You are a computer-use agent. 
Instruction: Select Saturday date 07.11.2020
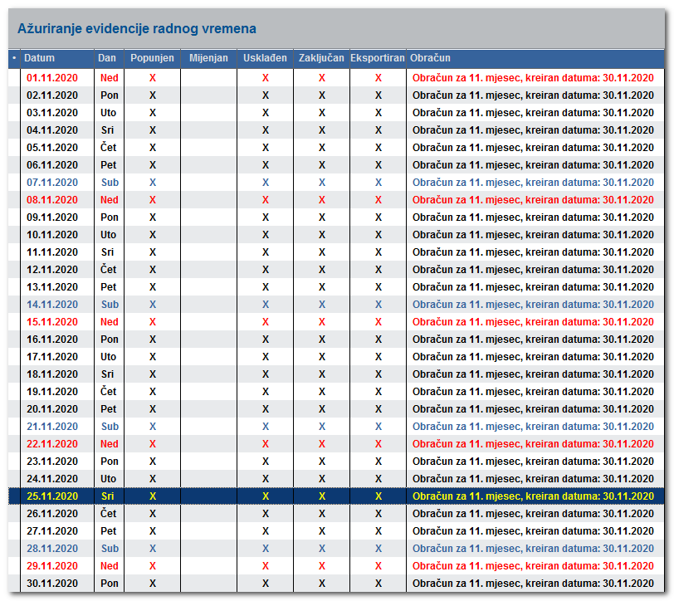pyautogui.click(x=52, y=183)
